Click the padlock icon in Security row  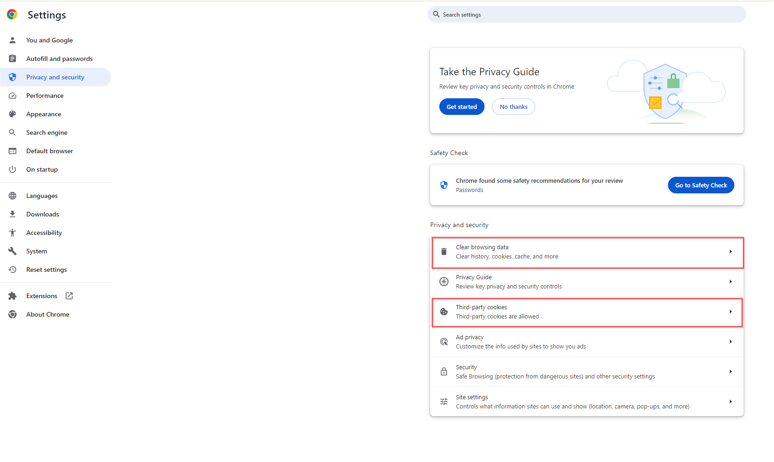(x=443, y=372)
